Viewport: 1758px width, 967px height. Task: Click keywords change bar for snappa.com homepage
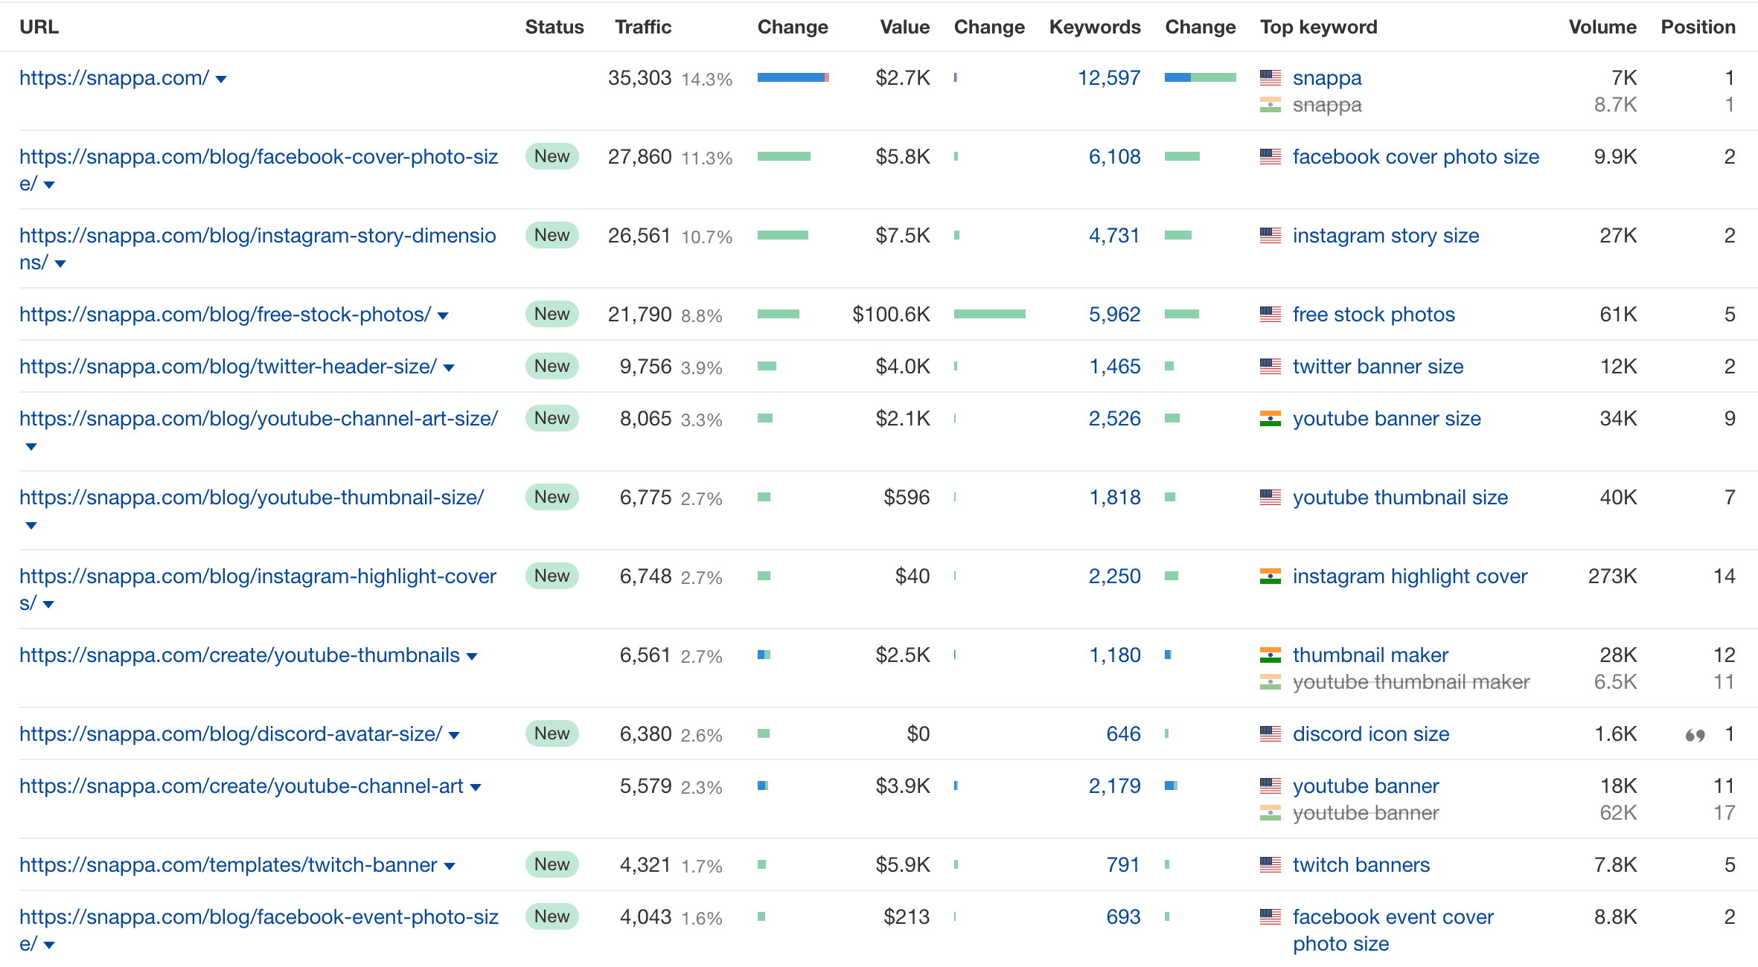(1201, 77)
